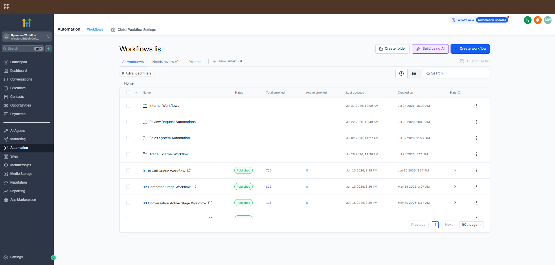Select the Internal Workflows row checkbox
The width and height of the screenshot is (555, 265).
point(128,106)
